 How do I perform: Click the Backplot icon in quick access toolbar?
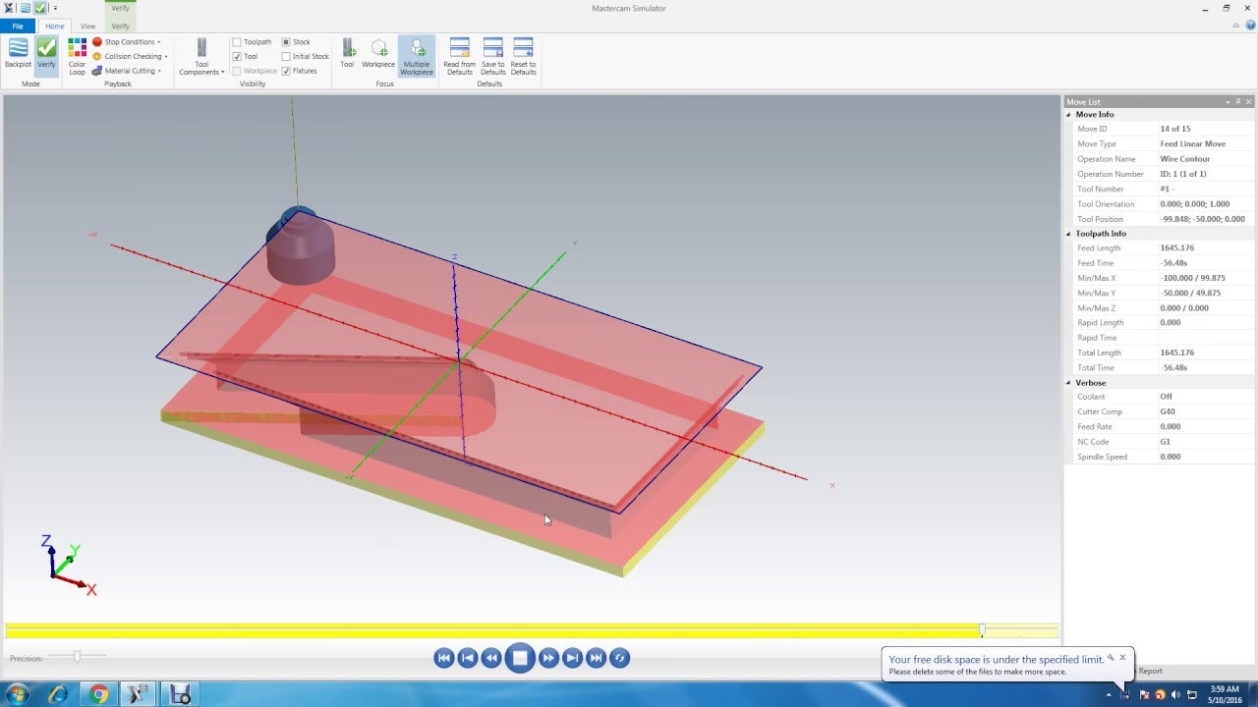26,8
